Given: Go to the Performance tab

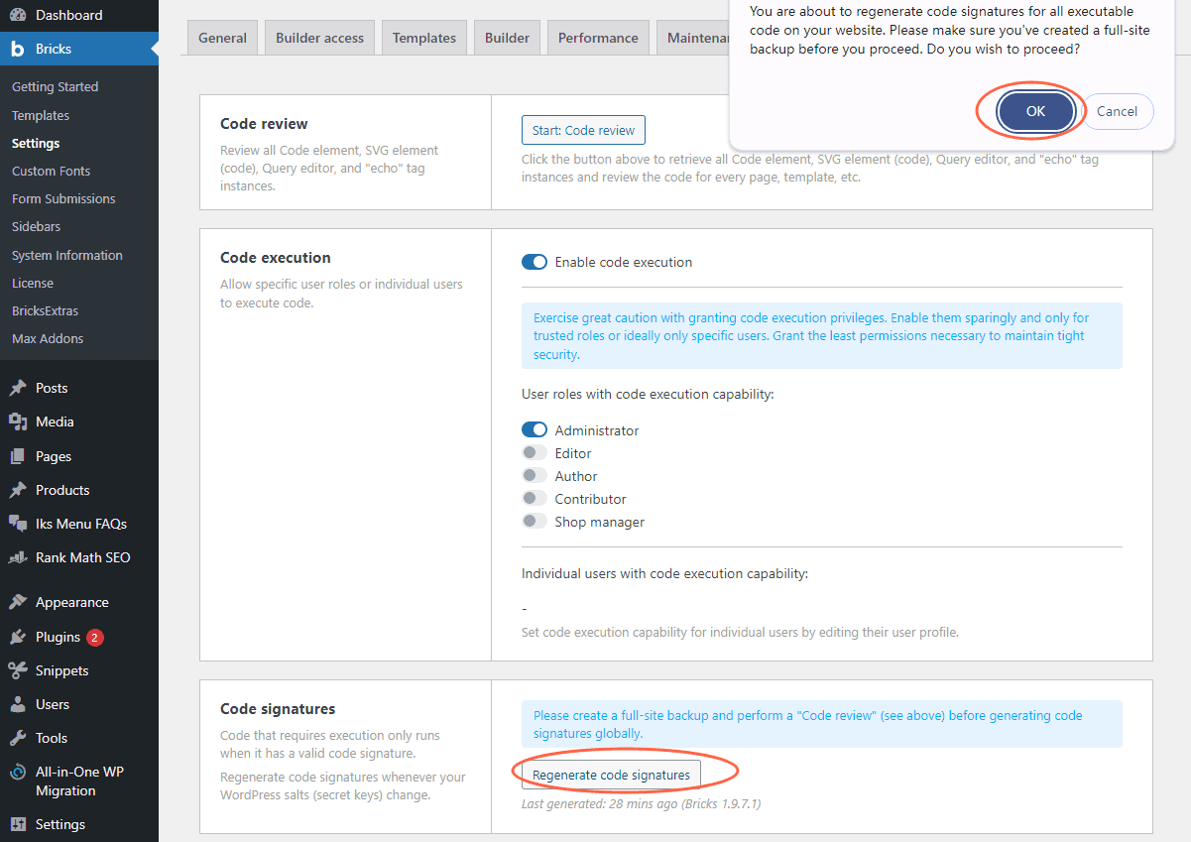Looking at the screenshot, I should (598, 38).
